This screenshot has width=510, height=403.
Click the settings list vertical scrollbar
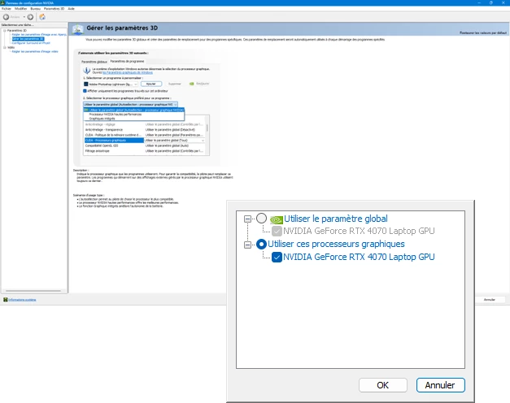(207, 128)
